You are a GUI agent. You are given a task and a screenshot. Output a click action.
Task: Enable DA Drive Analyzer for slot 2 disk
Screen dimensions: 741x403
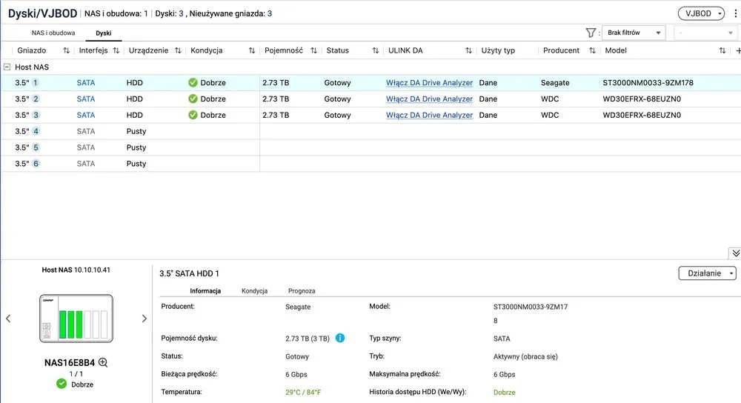click(429, 99)
